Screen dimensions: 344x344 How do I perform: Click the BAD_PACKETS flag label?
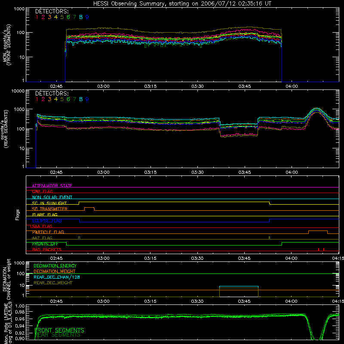(47, 249)
